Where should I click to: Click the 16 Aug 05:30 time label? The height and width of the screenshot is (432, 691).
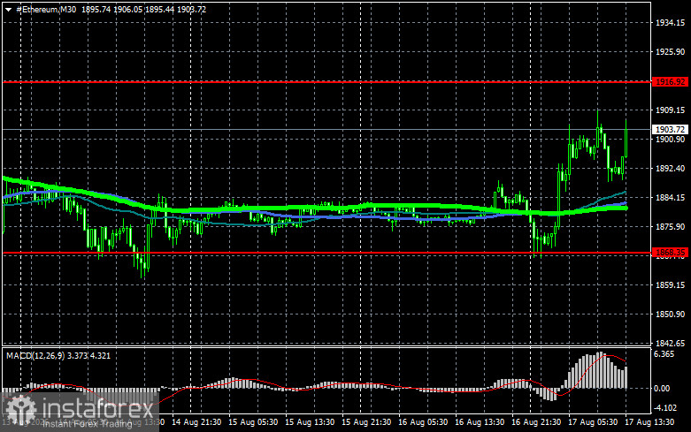click(423, 422)
